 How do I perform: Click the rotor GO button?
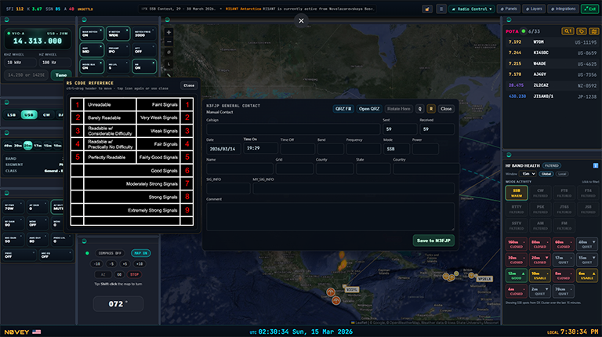119,274
